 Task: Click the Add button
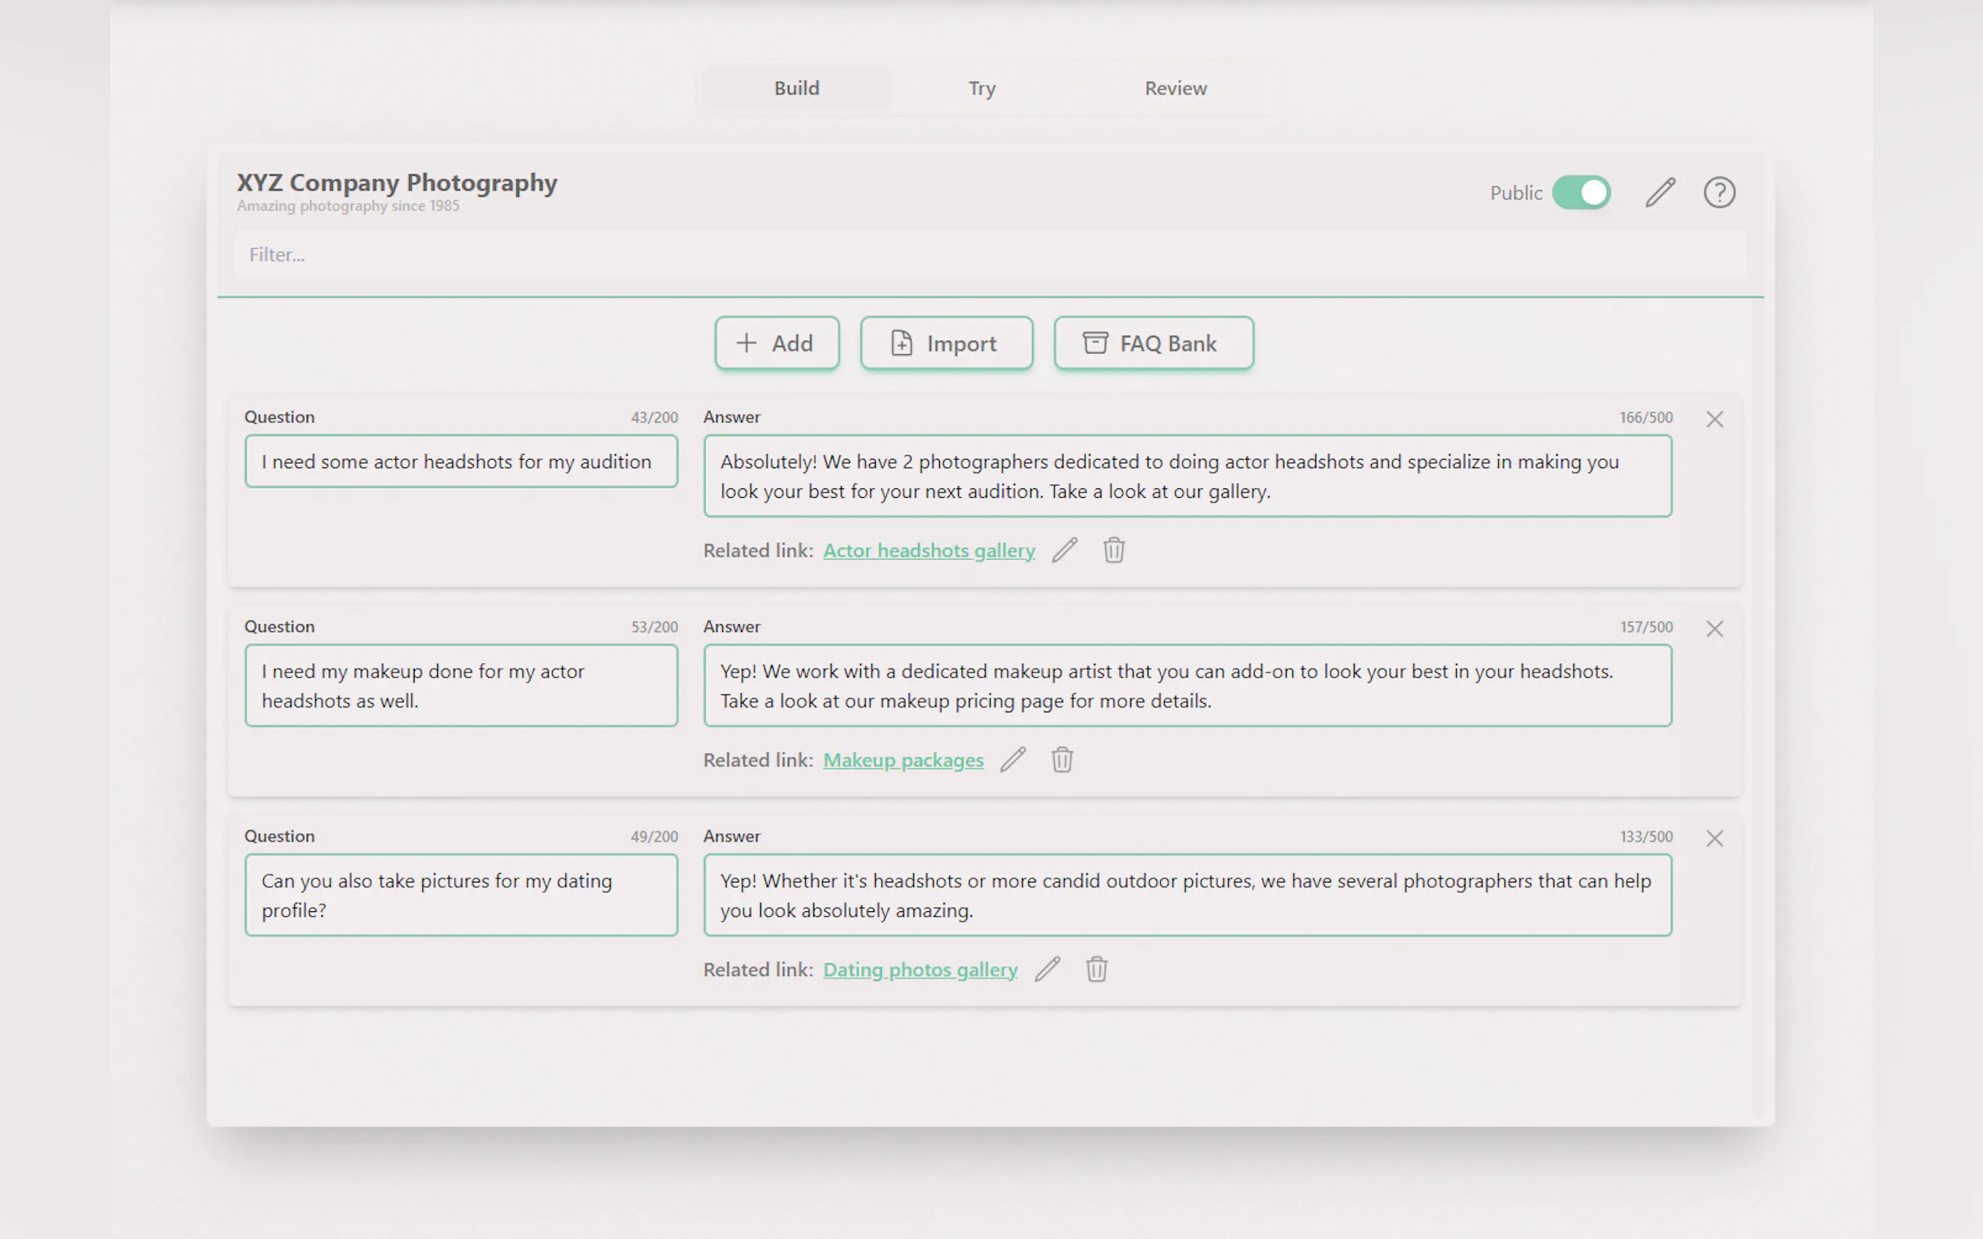[776, 343]
